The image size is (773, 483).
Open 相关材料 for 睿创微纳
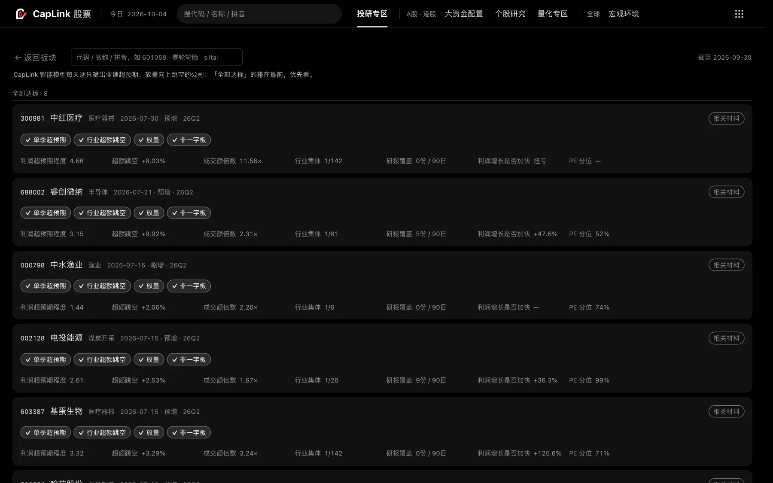[726, 192]
